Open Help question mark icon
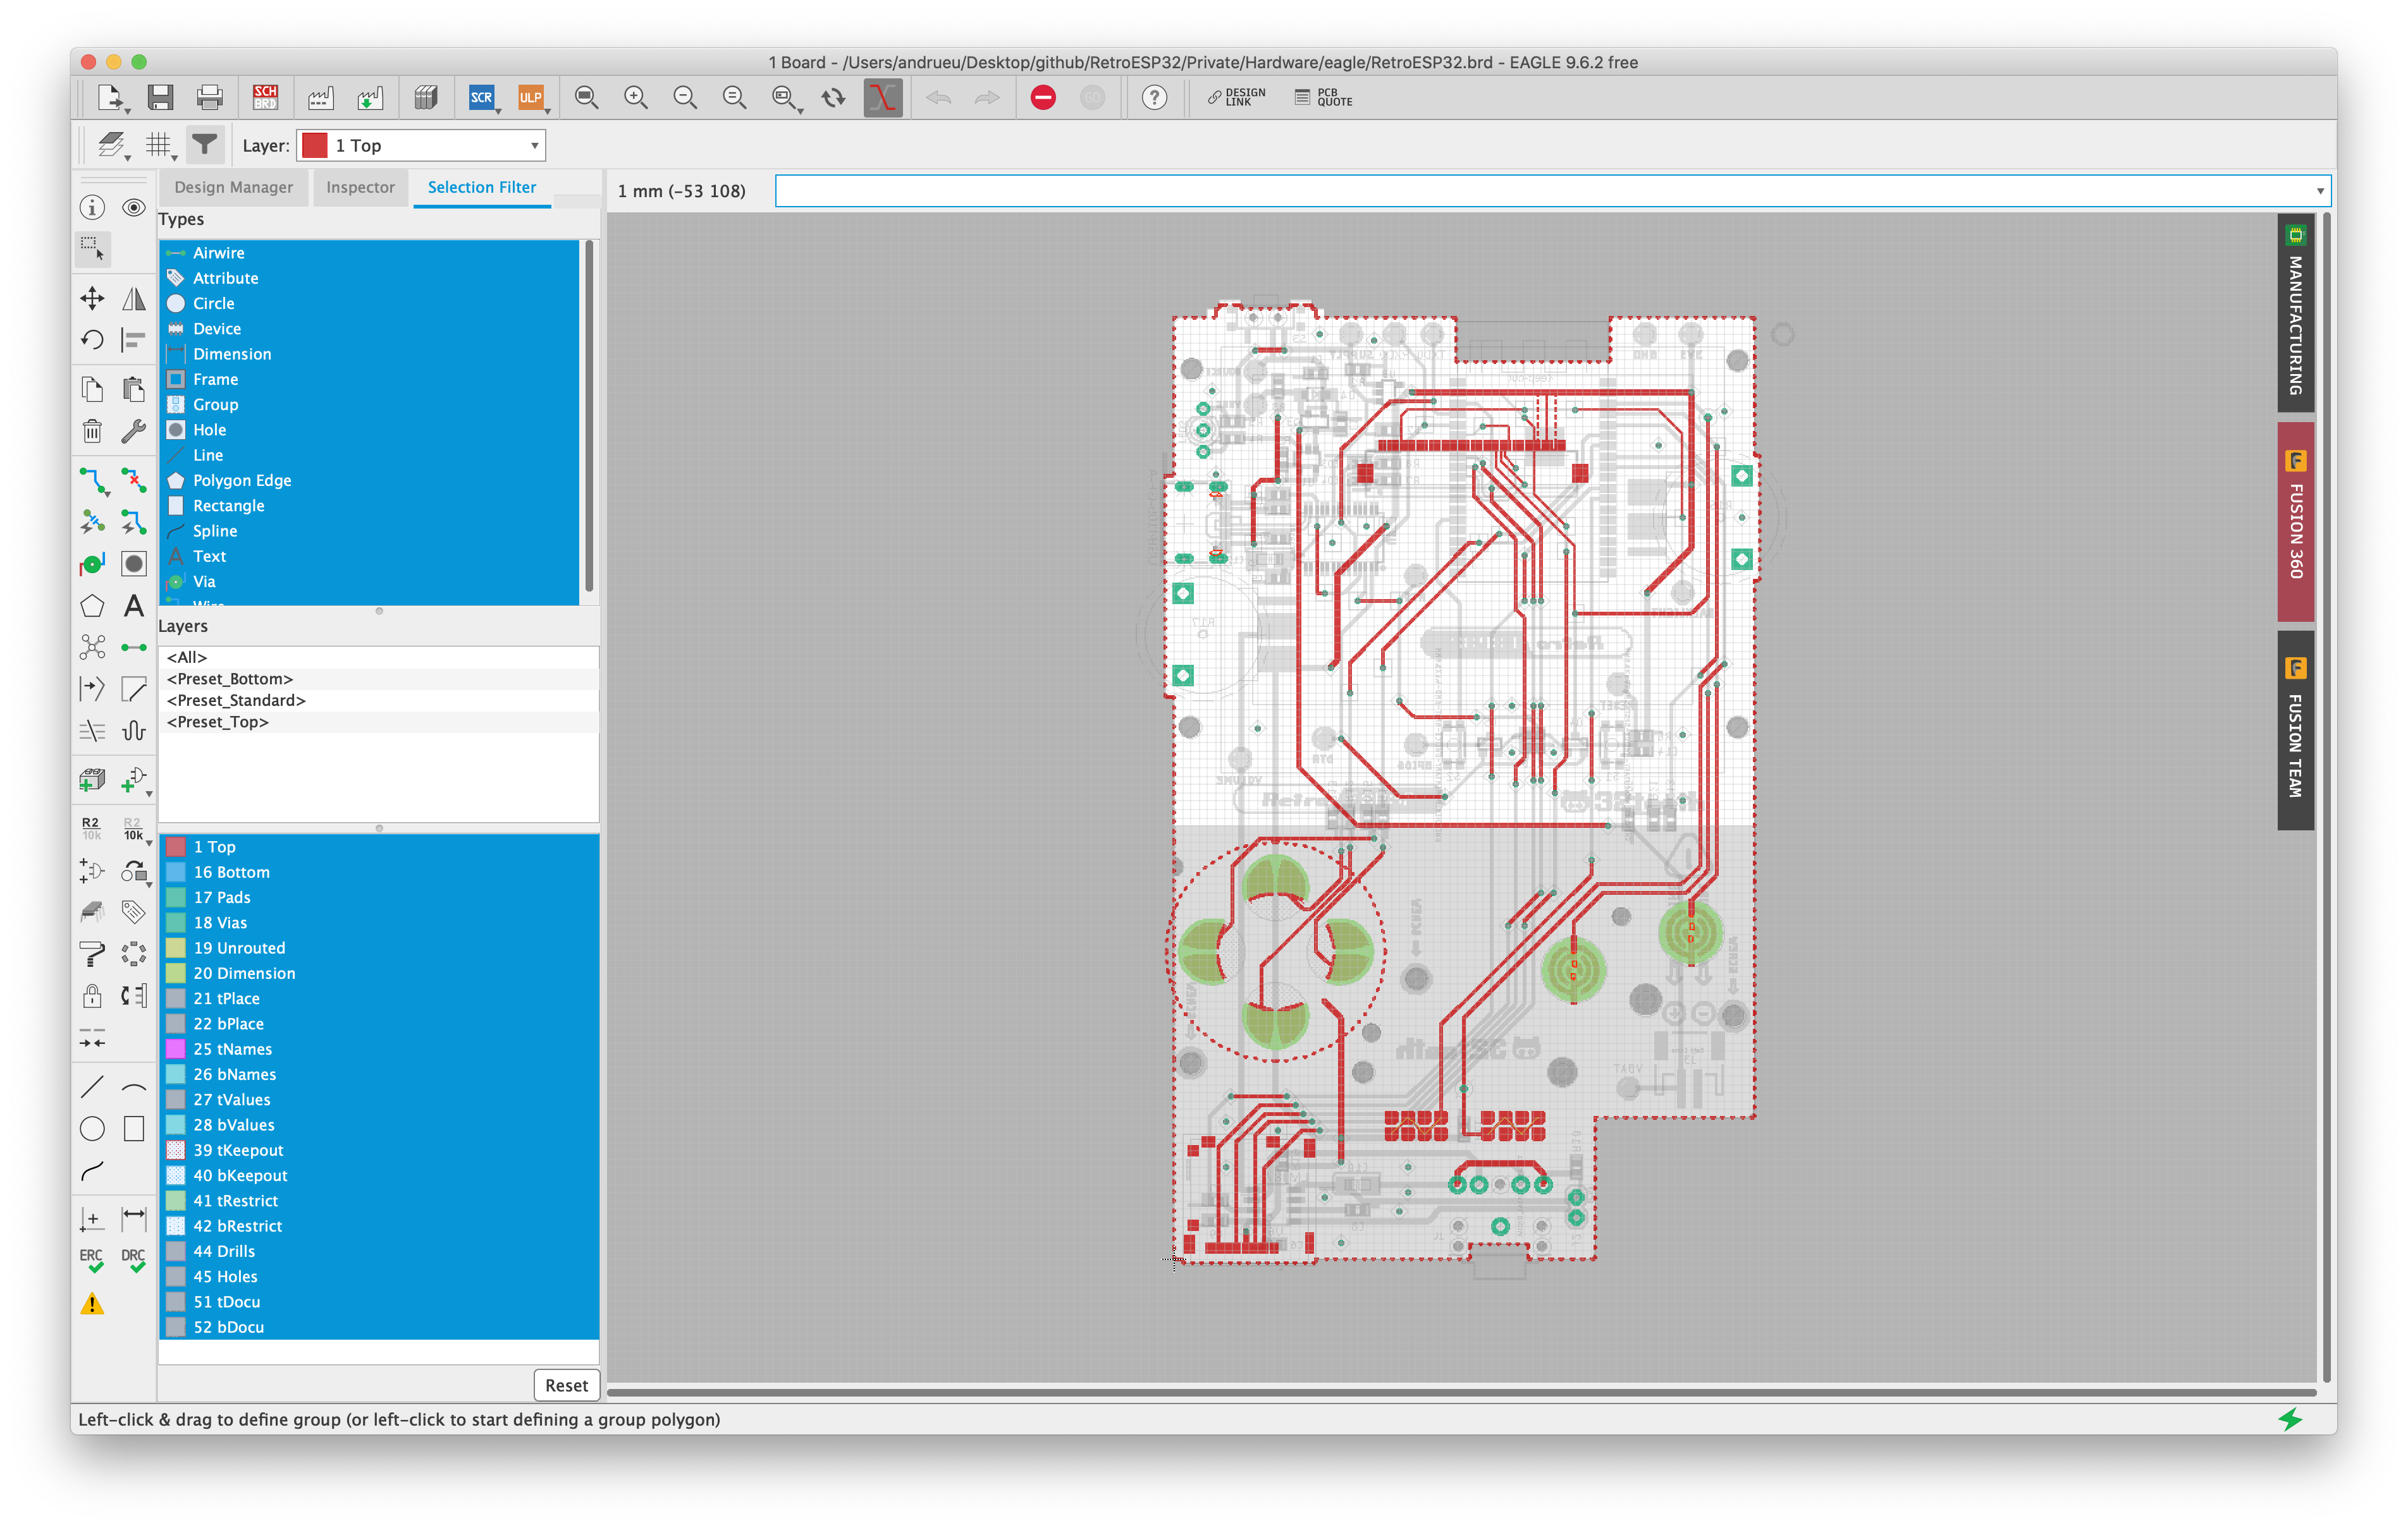2408x1528 pixels. (1154, 97)
